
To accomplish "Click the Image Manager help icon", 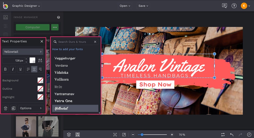I will pyautogui.click(x=58, y=17).
